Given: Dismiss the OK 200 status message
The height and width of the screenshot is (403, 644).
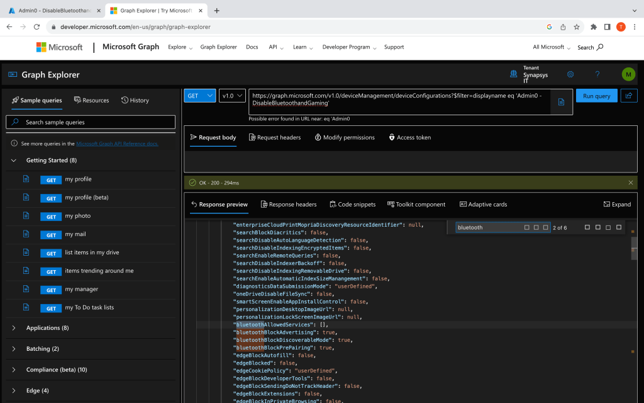Looking at the screenshot, I should (x=630, y=183).
